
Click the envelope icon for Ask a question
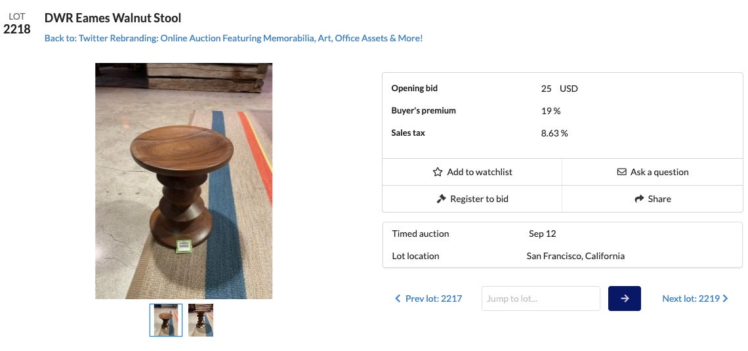[x=621, y=172]
